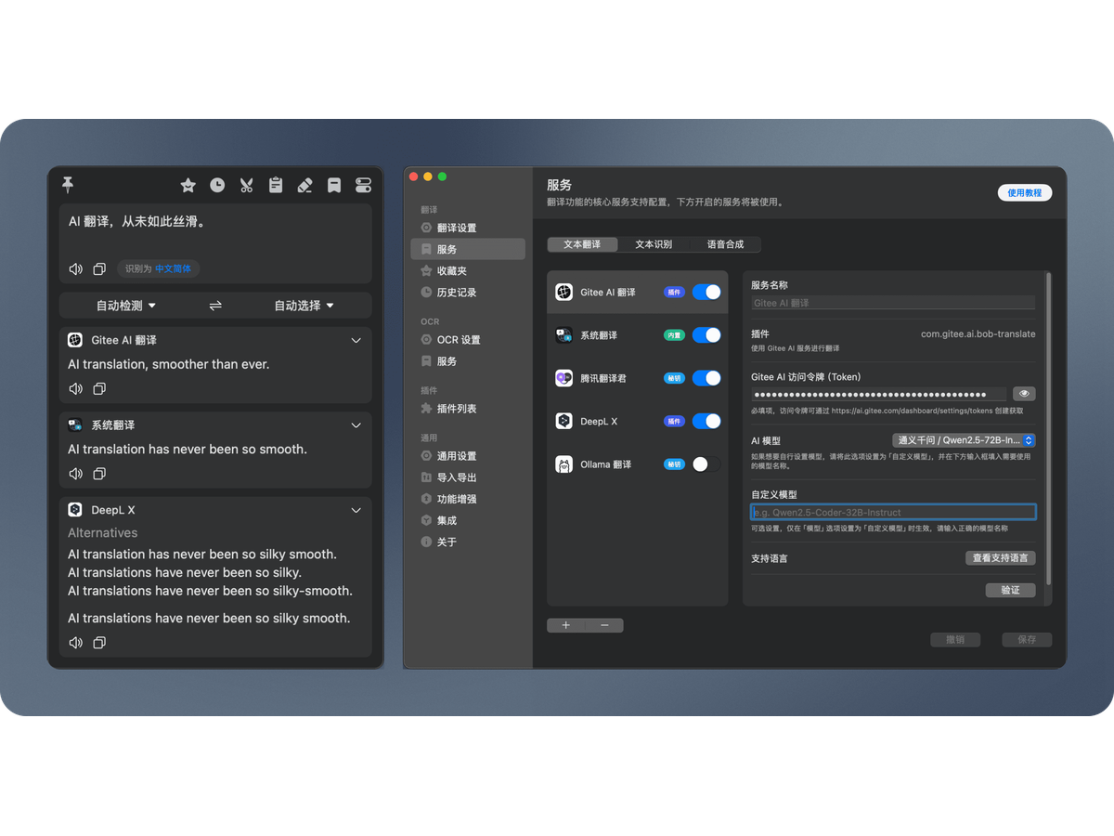The width and height of the screenshot is (1114, 836).
Task: Click the service detail panel scrollbar
Action: pos(1049,427)
